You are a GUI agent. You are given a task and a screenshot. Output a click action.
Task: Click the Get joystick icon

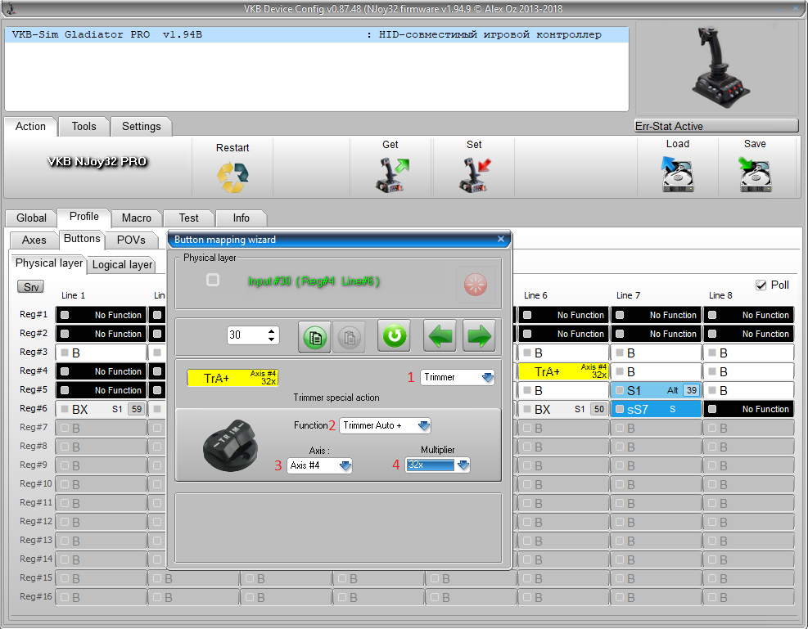point(390,174)
